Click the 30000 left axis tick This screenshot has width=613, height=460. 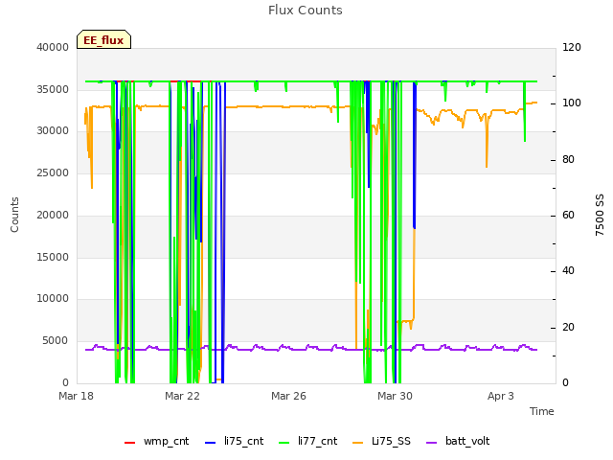click(53, 131)
